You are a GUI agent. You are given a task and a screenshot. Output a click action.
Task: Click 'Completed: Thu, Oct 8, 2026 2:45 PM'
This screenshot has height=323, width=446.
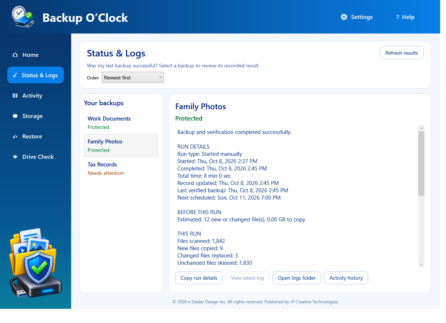click(x=222, y=169)
